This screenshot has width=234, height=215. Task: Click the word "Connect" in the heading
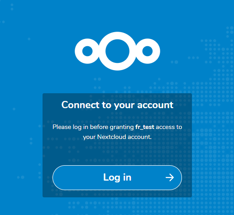pyautogui.click(x=81, y=105)
